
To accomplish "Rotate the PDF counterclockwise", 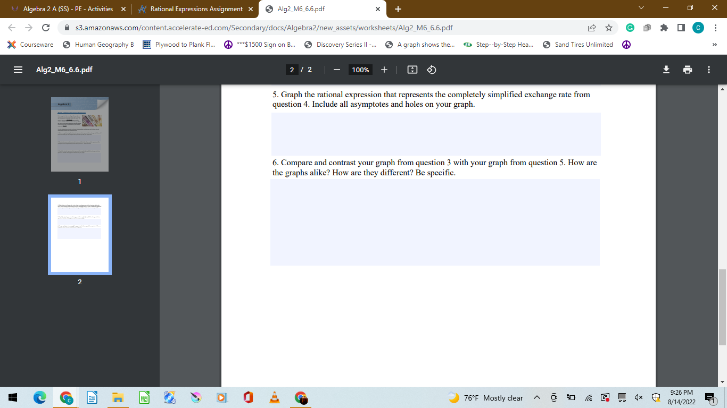I will point(432,70).
